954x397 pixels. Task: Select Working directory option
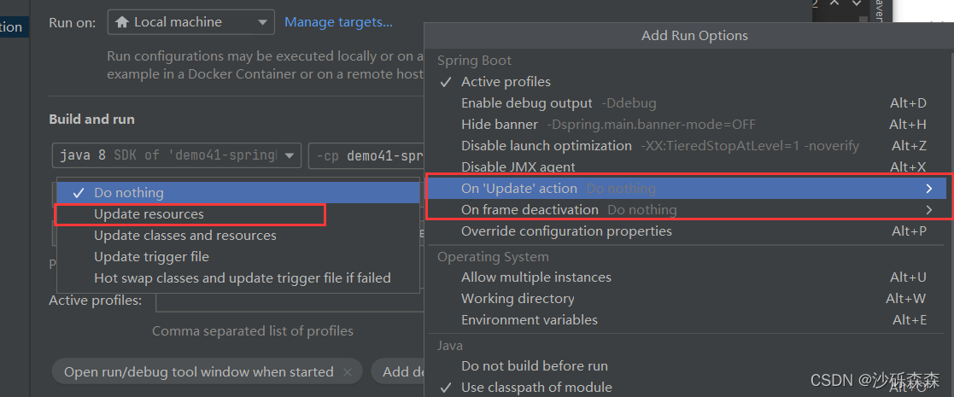pyautogui.click(x=686, y=299)
